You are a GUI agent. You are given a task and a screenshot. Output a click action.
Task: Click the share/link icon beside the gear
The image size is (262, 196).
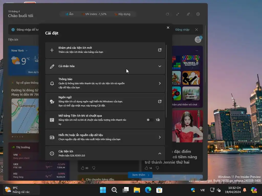click(188, 14)
